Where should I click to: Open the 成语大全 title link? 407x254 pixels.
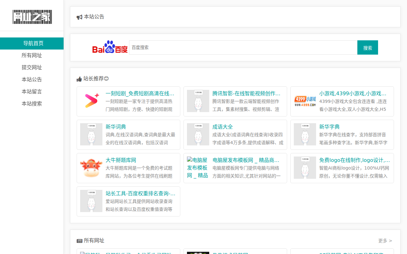[x=223, y=127]
